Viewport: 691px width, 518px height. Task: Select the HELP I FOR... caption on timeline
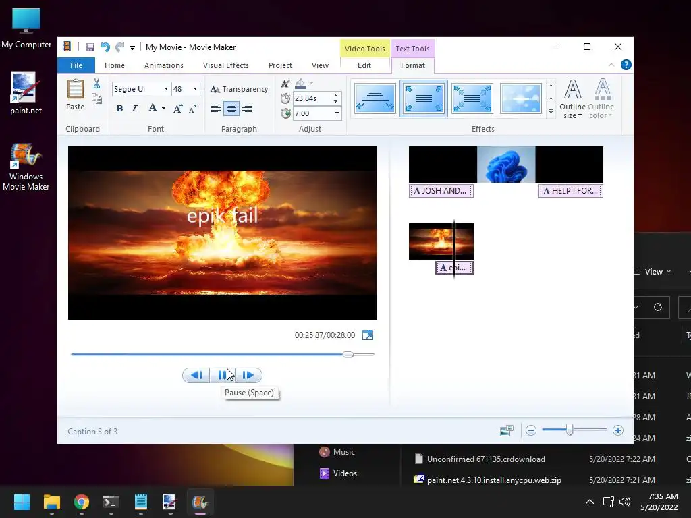pyautogui.click(x=571, y=191)
